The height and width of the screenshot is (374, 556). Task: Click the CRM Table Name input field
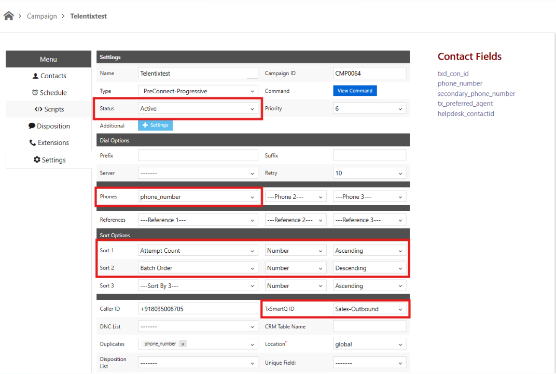tap(369, 326)
